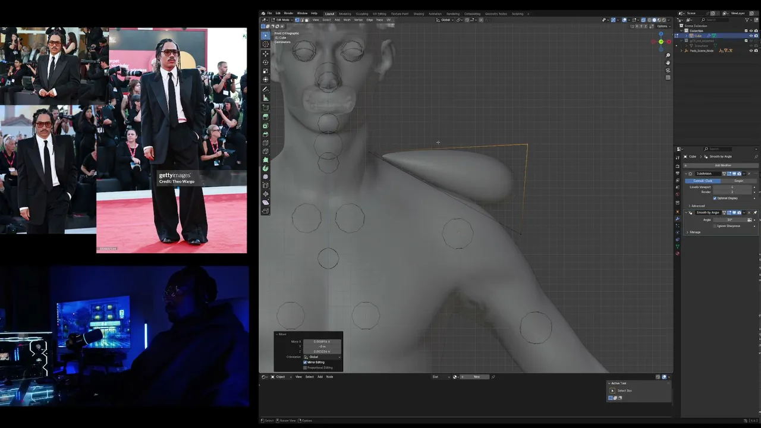Choose the Catmull-Clark subdivision type
This screenshot has width=761, height=428.
click(x=703, y=181)
